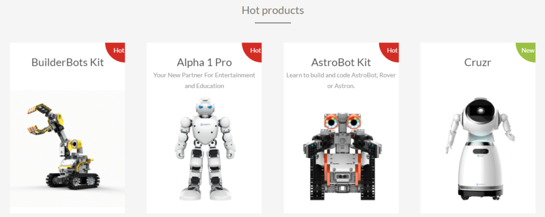545x217 pixels.
Task: Select the Alpha 1 Pro humanoid robot image
Action: [x=204, y=149]
